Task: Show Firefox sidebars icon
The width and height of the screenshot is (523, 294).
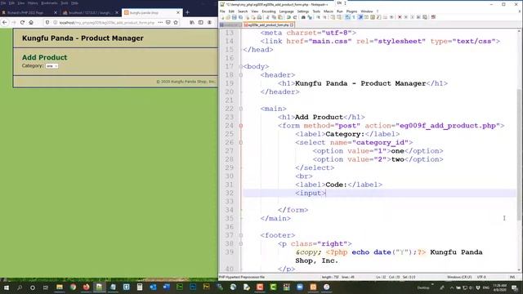Action: [201, 22]
